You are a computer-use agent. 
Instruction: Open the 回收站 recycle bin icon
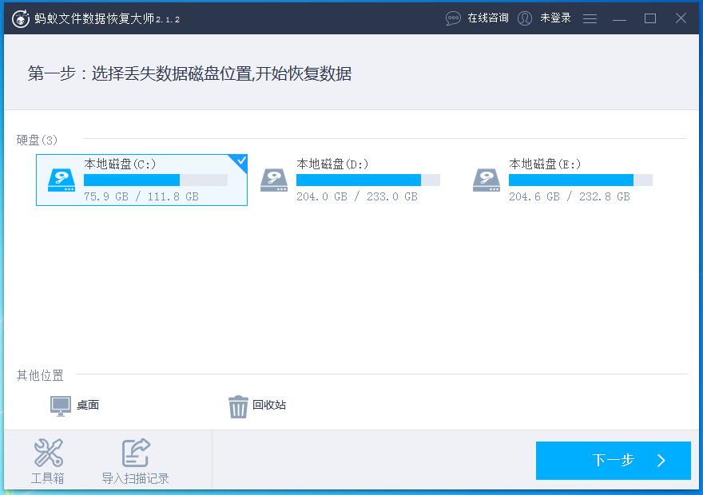[x=237, y=405]
